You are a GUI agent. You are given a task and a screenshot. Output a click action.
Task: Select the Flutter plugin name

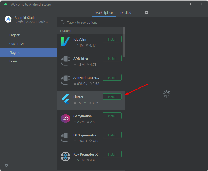point(78,97)
